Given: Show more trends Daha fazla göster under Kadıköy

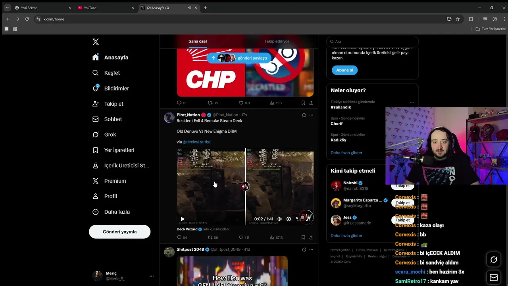Looking at the screenshot, I should [x=346, y=153].
